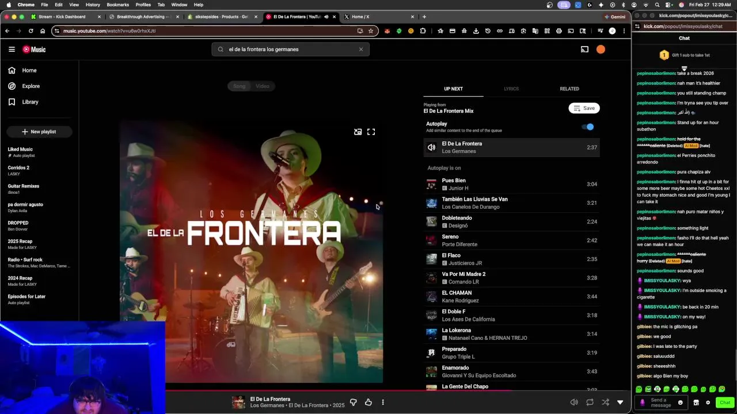This screenshot has height=414, width=737.
Task: Like the current song in player bar
Action: (x=368, y=402)
